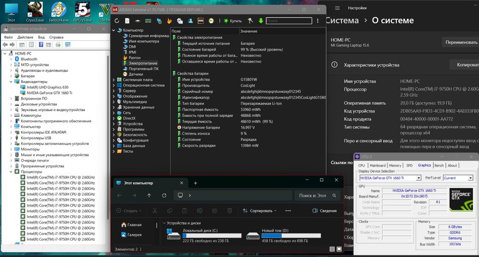Switch Explorer to large thumbnails view
Viewport: 479px width, 257px height.
pos(339,249)
